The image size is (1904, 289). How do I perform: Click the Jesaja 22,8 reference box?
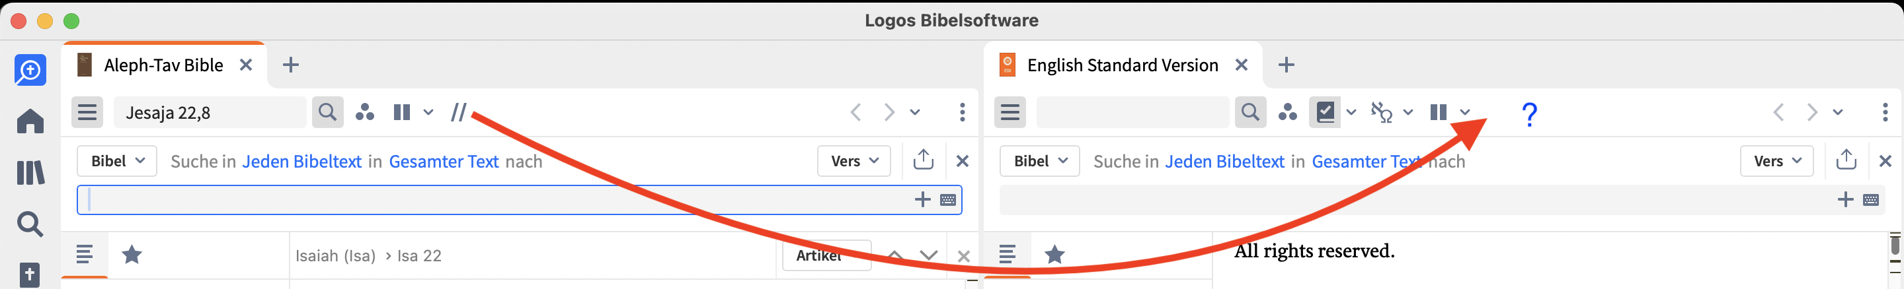210,113
